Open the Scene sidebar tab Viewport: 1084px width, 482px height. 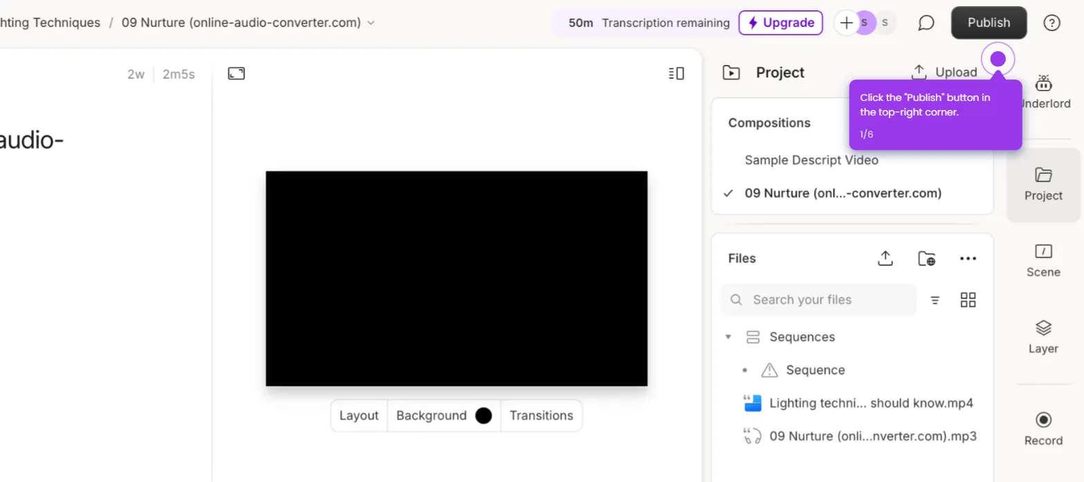1043,261
